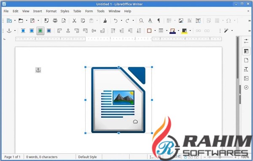
Task: Toggle the Page sidebar deck
Action: 246,60
